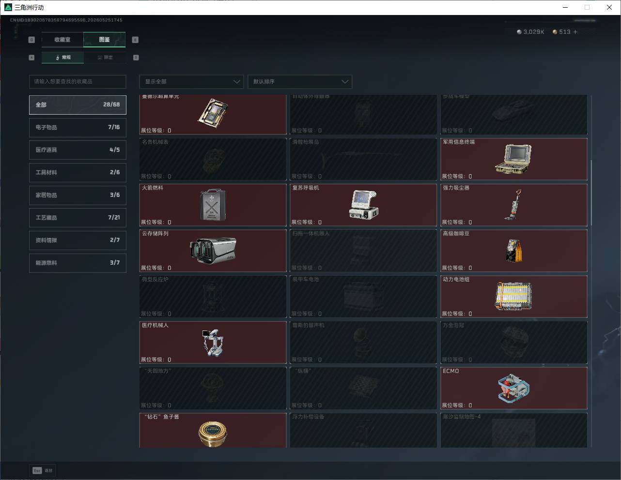
Task: Filter by 家居物品 3/6 category
Action: click(78, 195)
